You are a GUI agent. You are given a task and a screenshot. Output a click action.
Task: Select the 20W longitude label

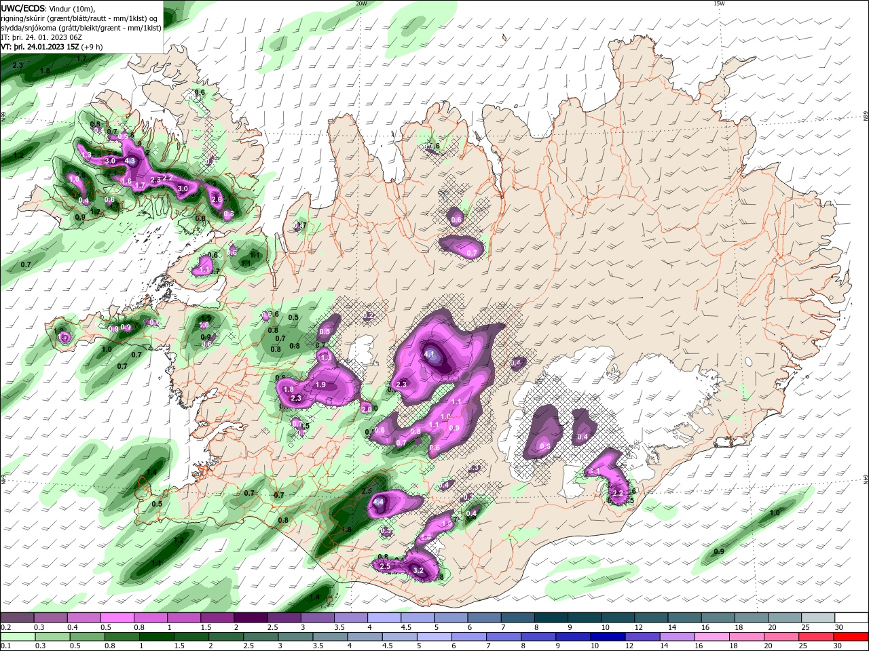[x=361, y=3]
